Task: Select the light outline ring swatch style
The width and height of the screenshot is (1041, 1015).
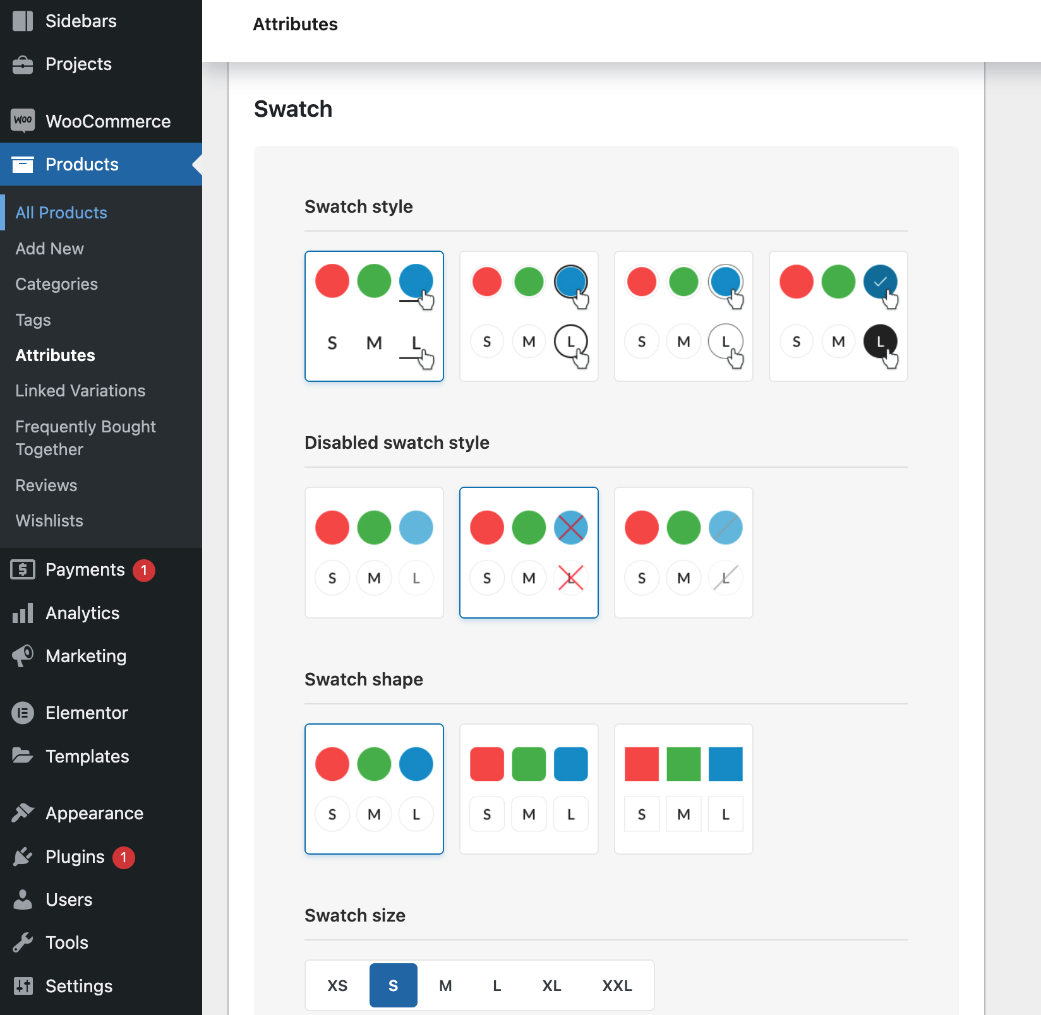Action: coord(683,316)
